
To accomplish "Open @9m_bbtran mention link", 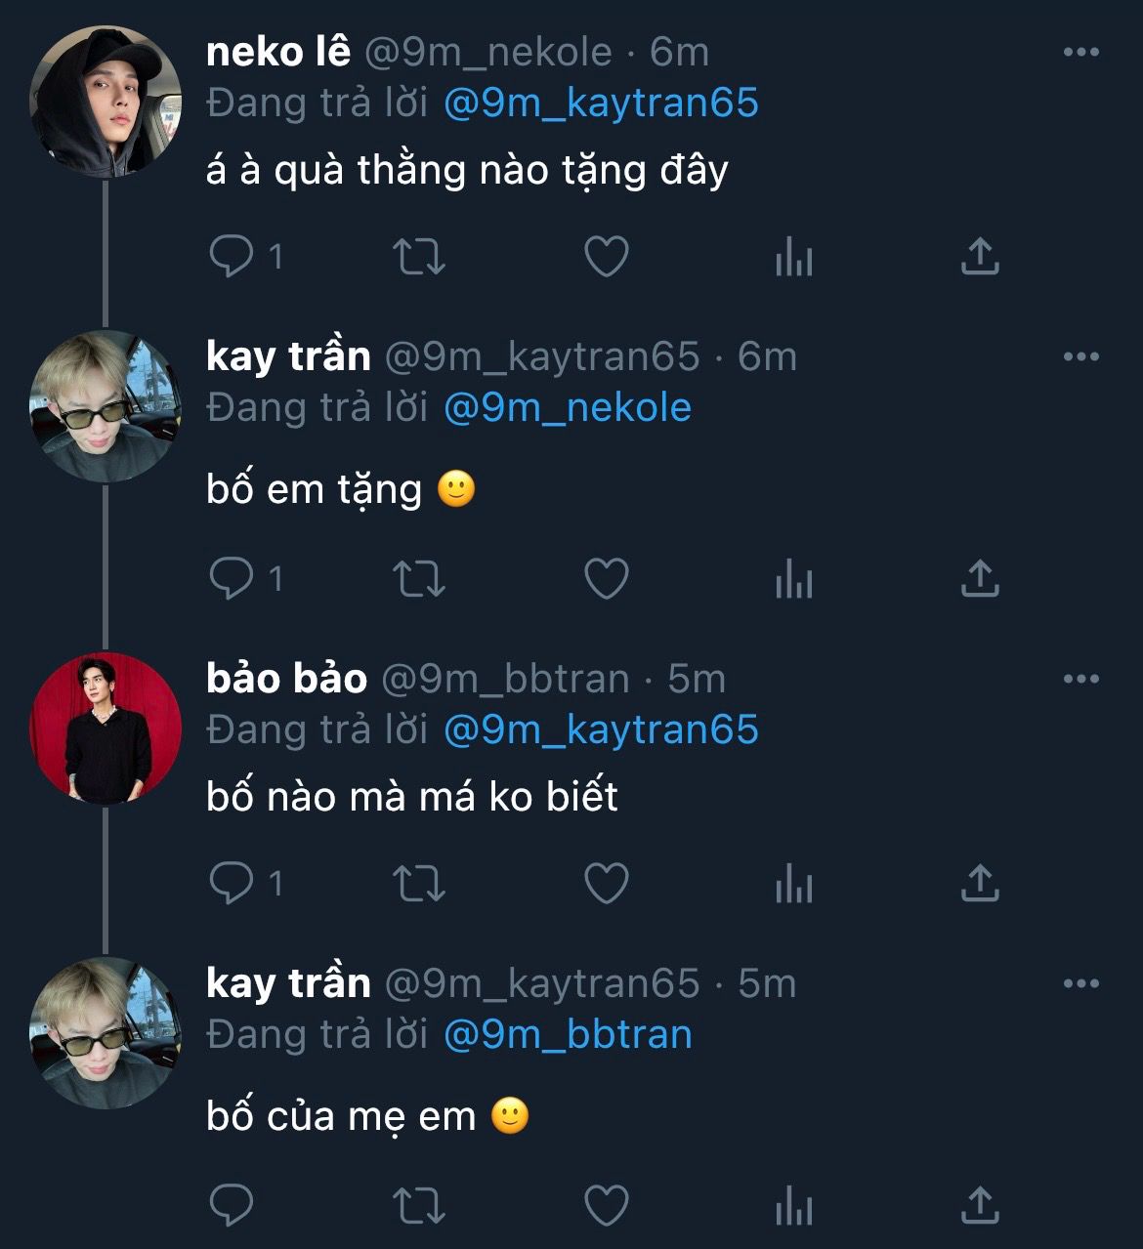I will 567,1034.
